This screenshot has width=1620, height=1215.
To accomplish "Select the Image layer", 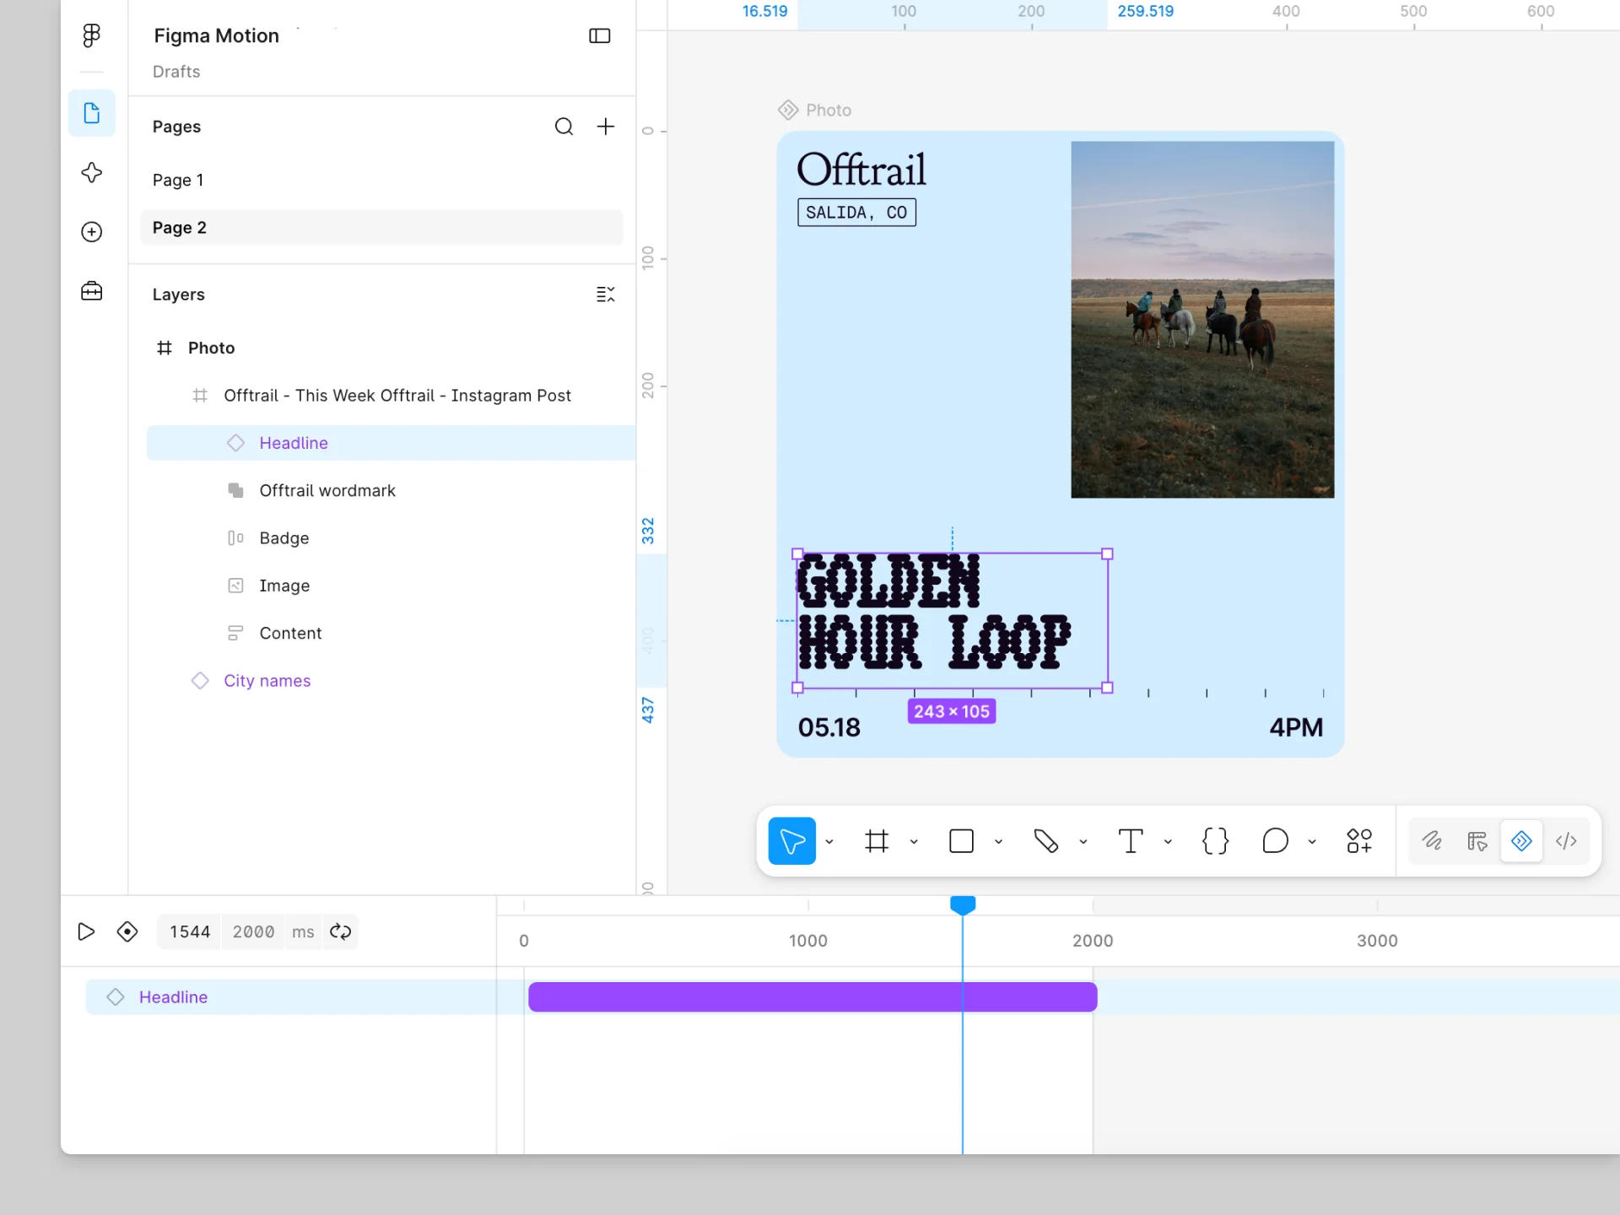I will [391, 586].
